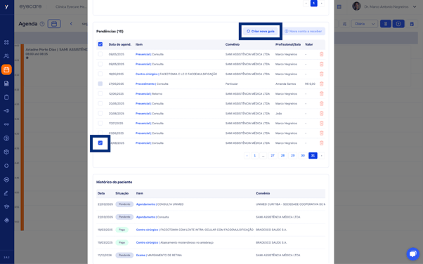
Task: Click the calendar-edit icon right of the blue buttons
Action: click(412, 24)
